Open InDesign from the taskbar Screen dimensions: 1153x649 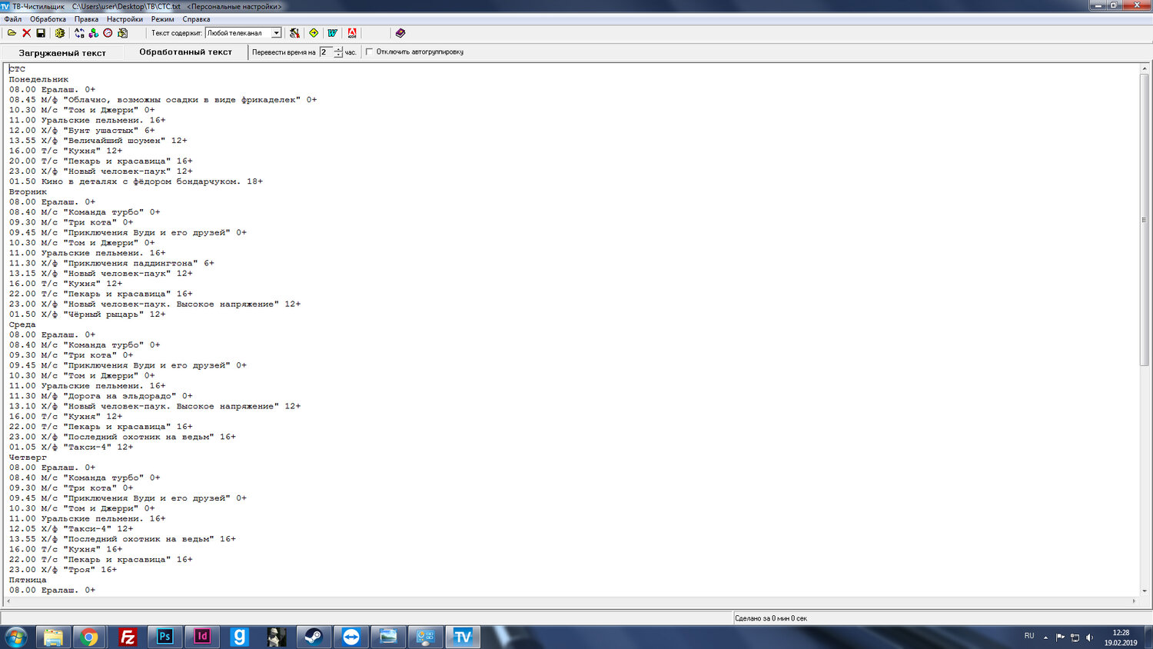click(202, 637)
